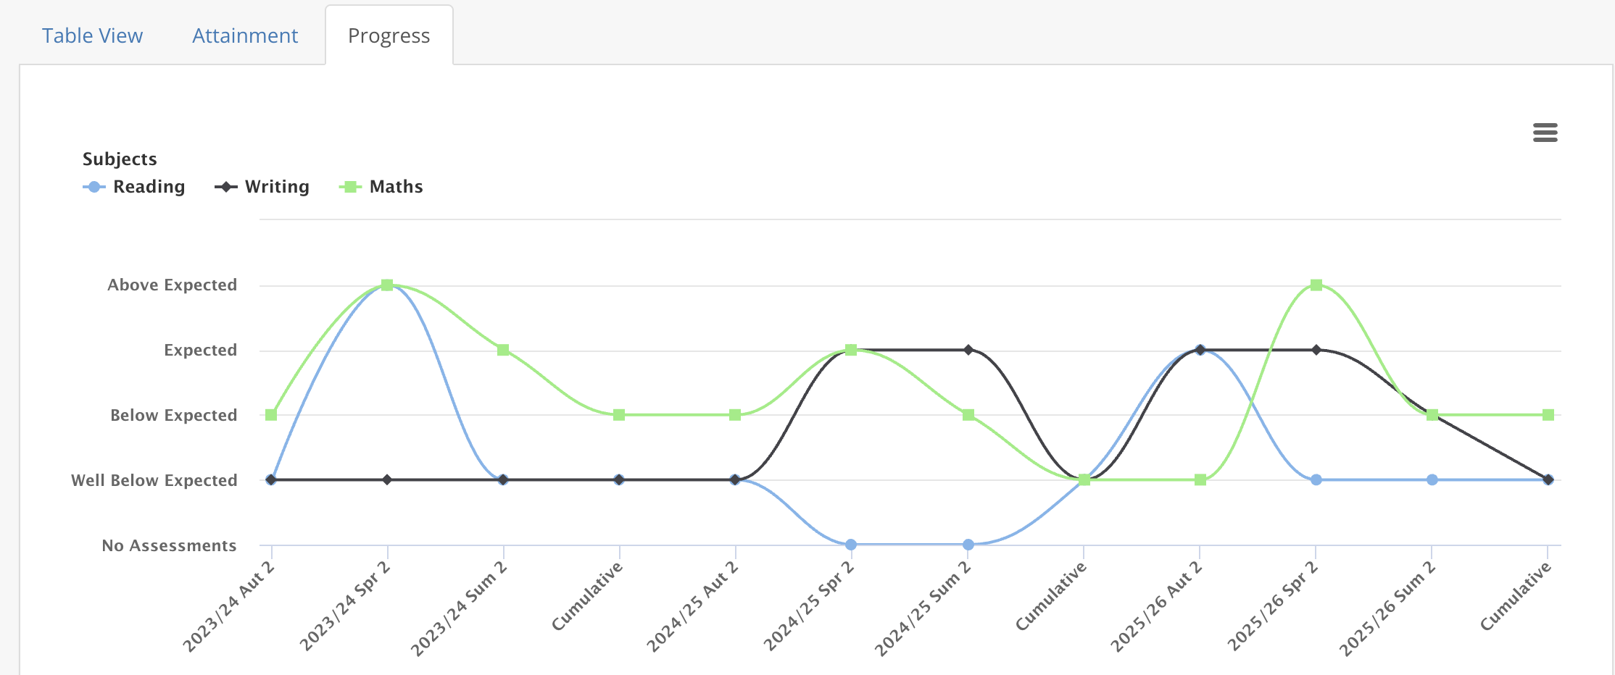
Task: Select the Progress tab
Action: tap(389, 35)
